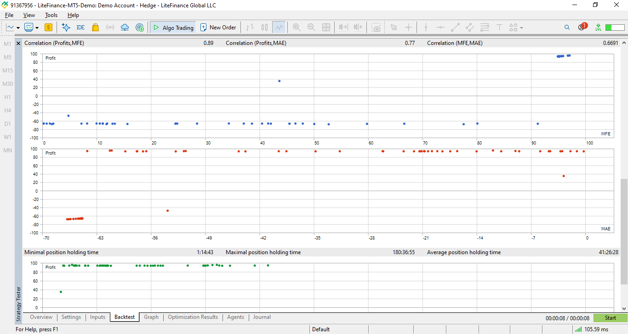Switch to the Overview tab
This screenshot has width=628, height=334.
(41, 317)
